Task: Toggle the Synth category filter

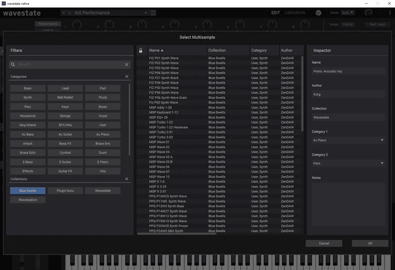Action: tap(28, 97)
